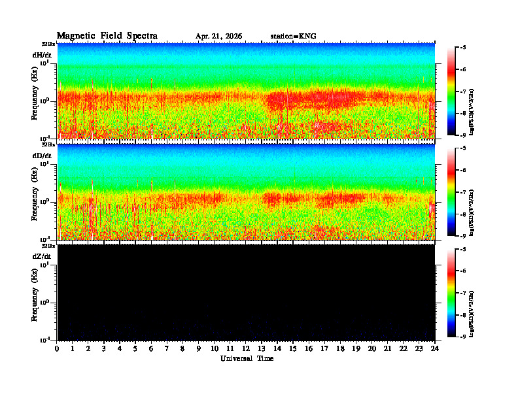Click hour tick label "0" on time axis

[57, 349]
